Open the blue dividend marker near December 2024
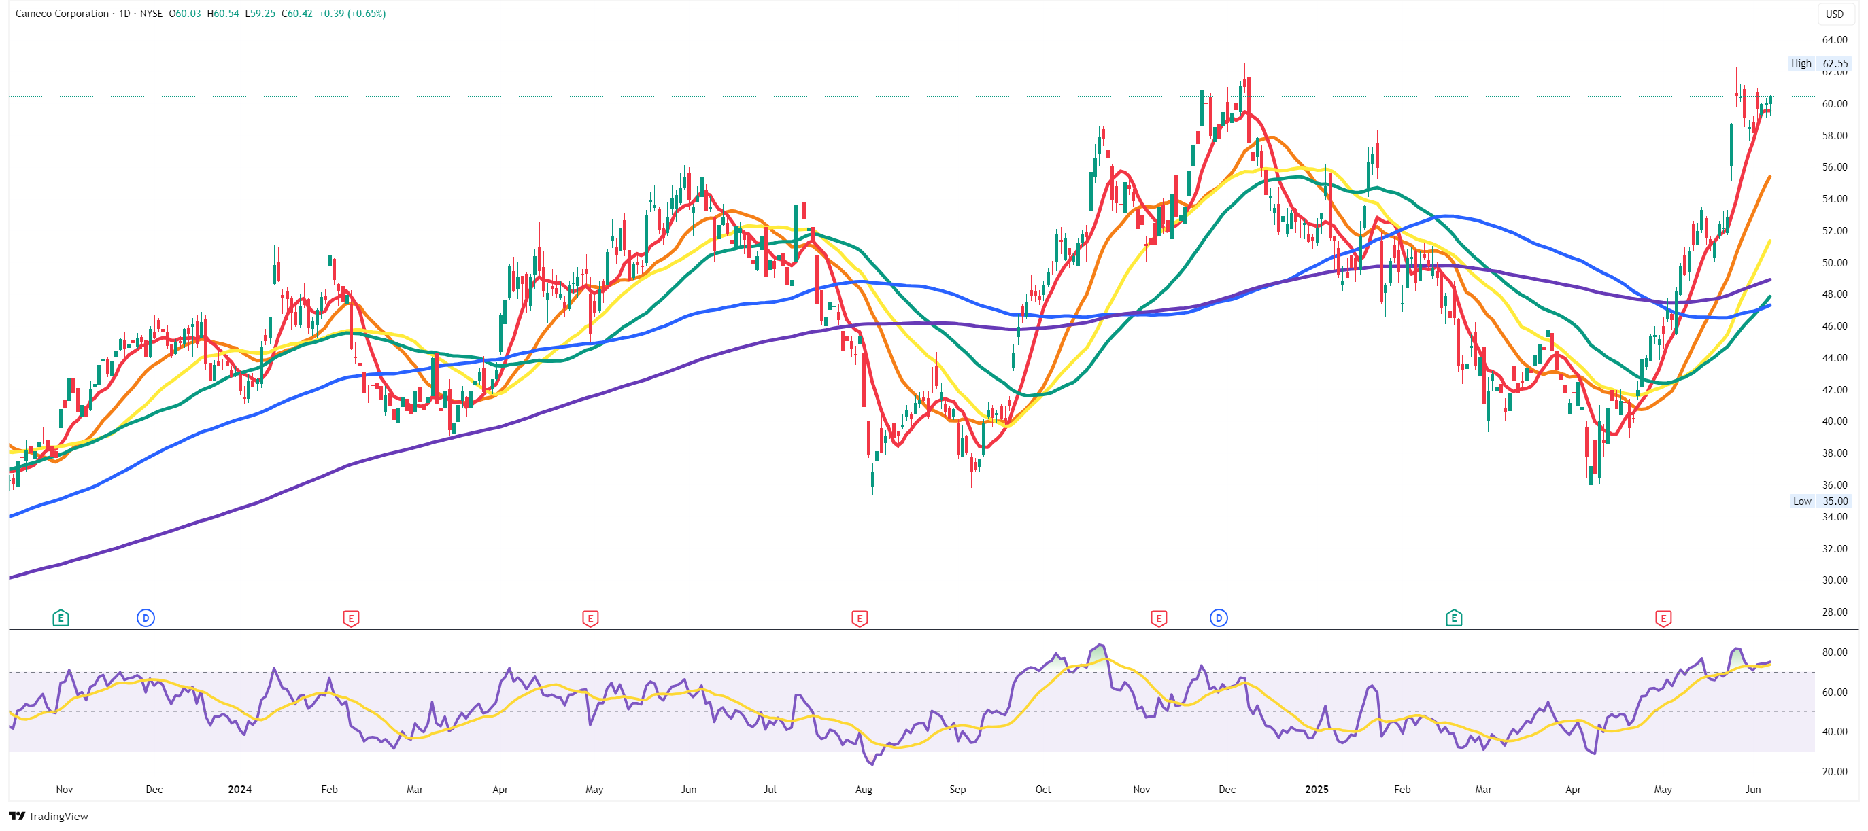Image resolution: width=1868 pixels, height=831 pixels. click(1219, 618)
